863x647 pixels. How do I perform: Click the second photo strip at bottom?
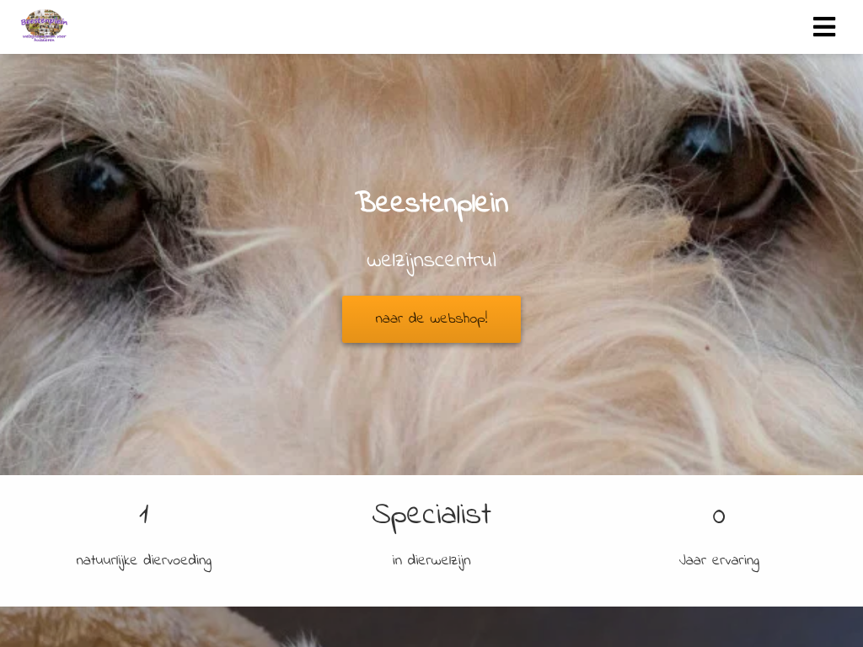click(x=431, y=627)
